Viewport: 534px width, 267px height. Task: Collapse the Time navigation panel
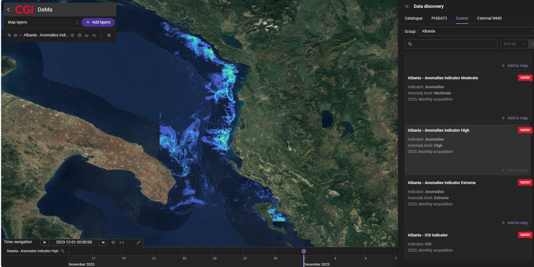(x=139, y=242)
